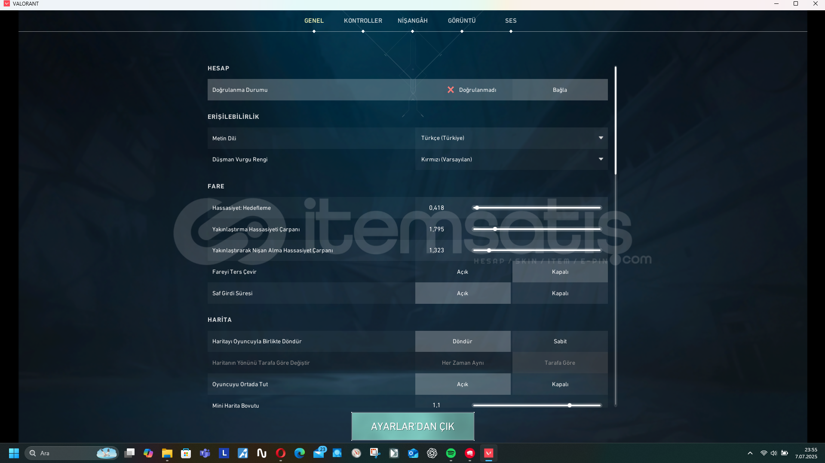Open the black N app on the taskbar

click(x=262, y=453)
